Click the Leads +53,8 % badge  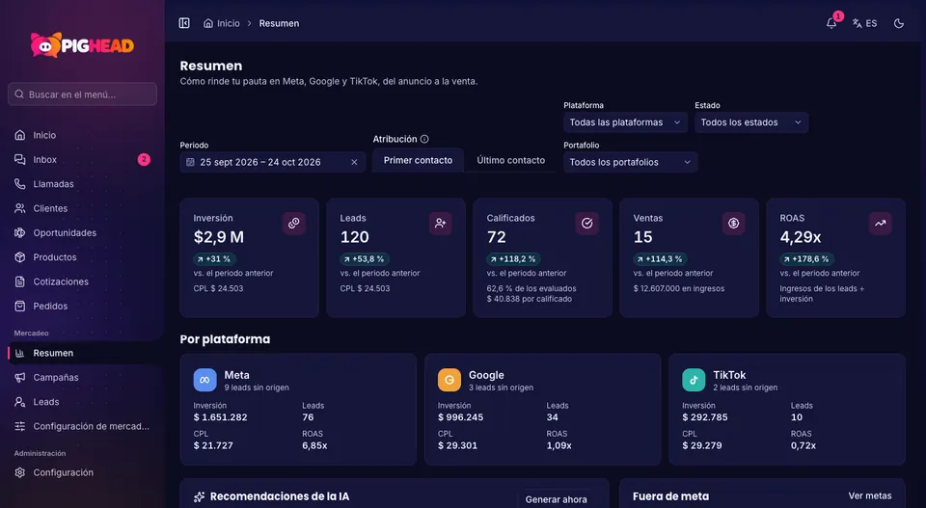[x=364, y=259]
